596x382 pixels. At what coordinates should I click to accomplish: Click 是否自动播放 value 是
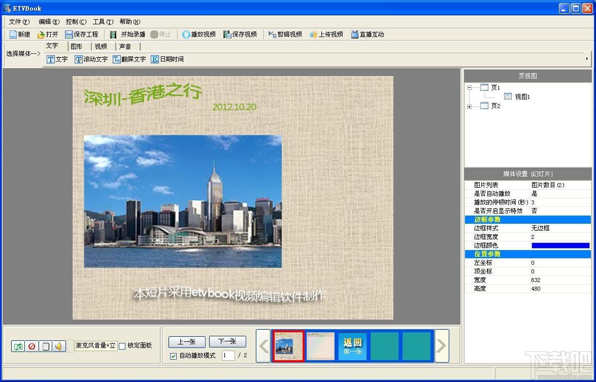pos(535,194)
